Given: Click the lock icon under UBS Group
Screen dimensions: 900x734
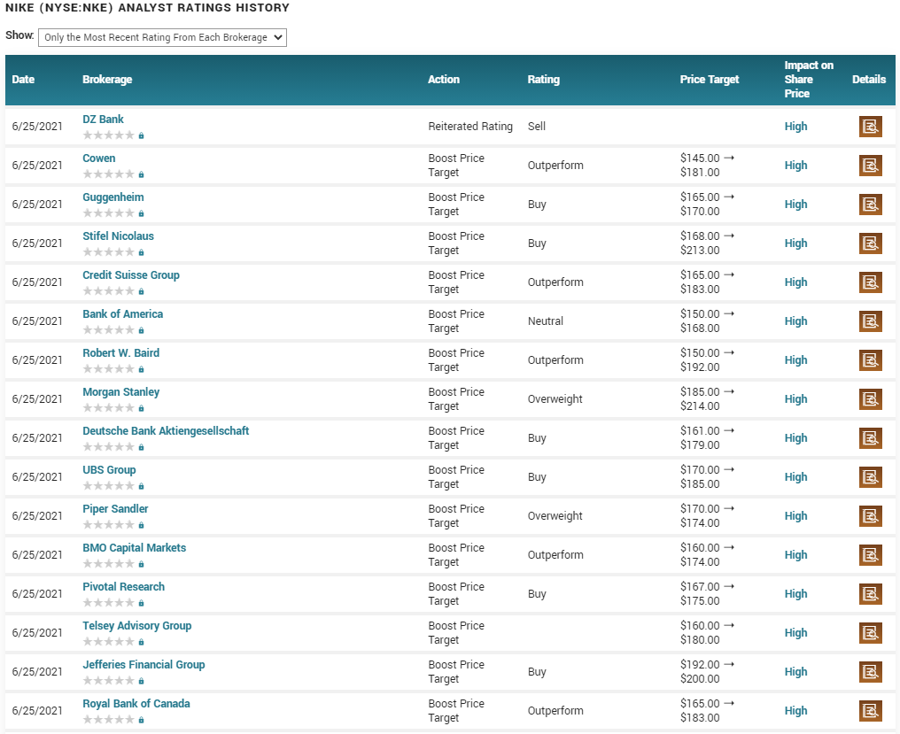Looking at the screenshot, I should click(x=141, y=486).
